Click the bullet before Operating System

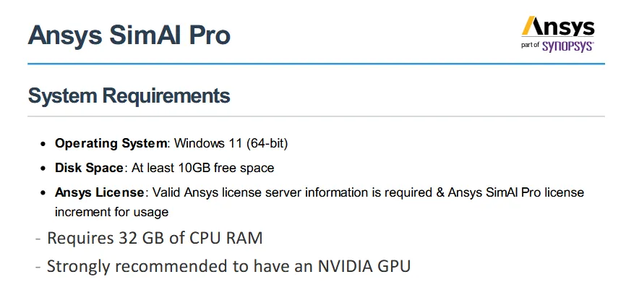43,144
